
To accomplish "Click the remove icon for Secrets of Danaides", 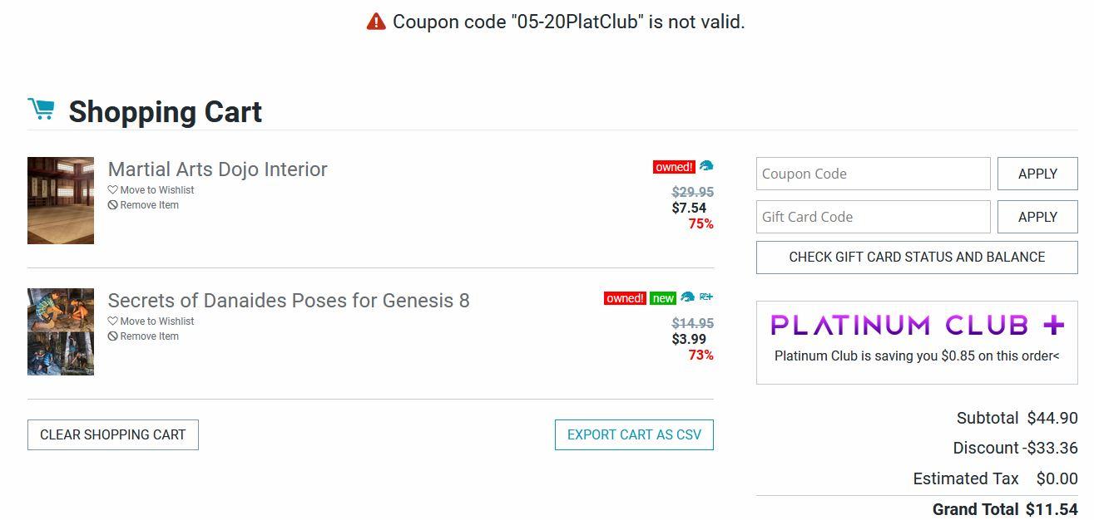I will click(x=113, y=336).
